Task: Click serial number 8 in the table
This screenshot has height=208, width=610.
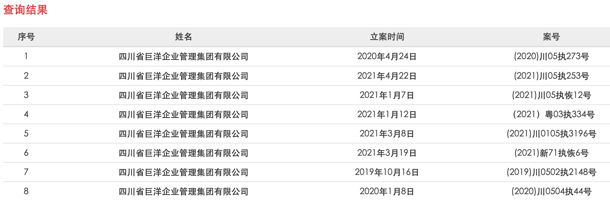Action: [x=26, y=191]
